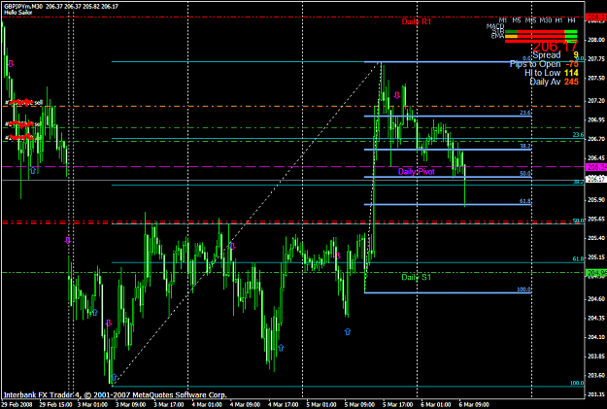607x409 pixels.
Task: Click the orange M1 segment of the STR bar
Action: click(511, 36)
